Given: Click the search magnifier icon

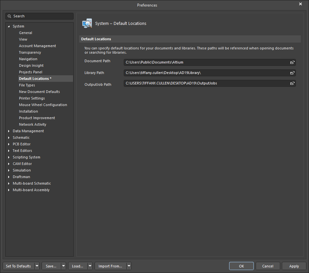Looking at the screenshot, I should pyautogui.click(x=9, y=16).
